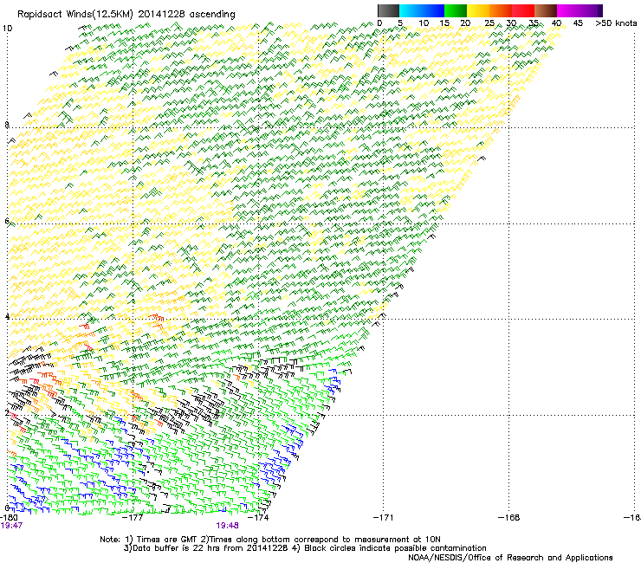Click the '4' latitude axis label
This screenshot has height=563, width=641.
[x=7, y=316]
